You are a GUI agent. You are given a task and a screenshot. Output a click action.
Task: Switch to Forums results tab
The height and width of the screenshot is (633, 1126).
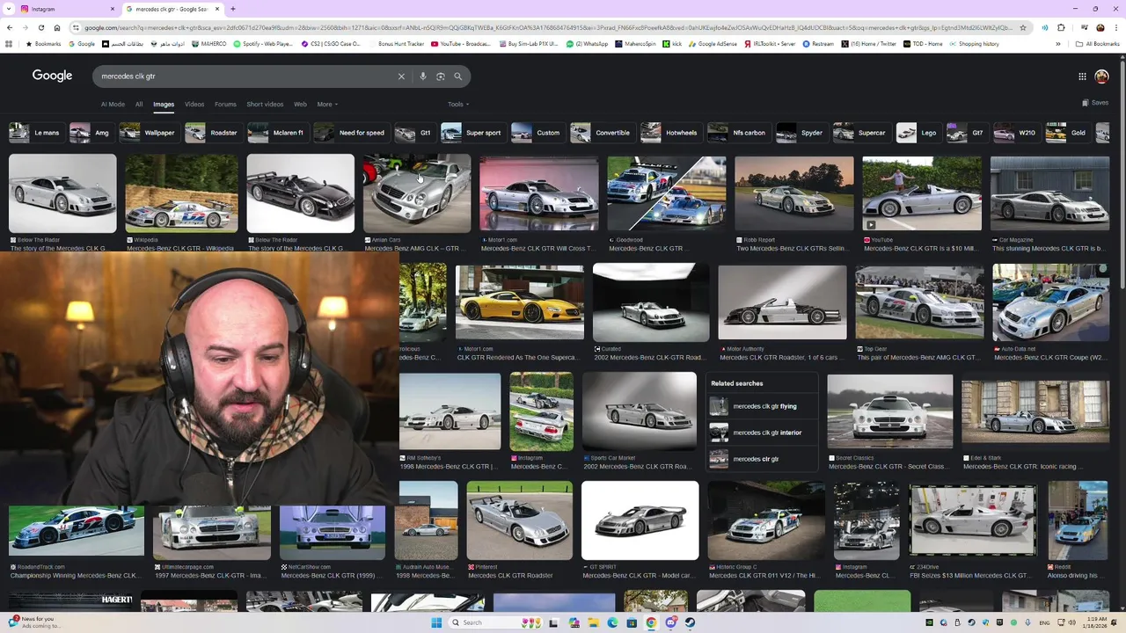point(225,104)
